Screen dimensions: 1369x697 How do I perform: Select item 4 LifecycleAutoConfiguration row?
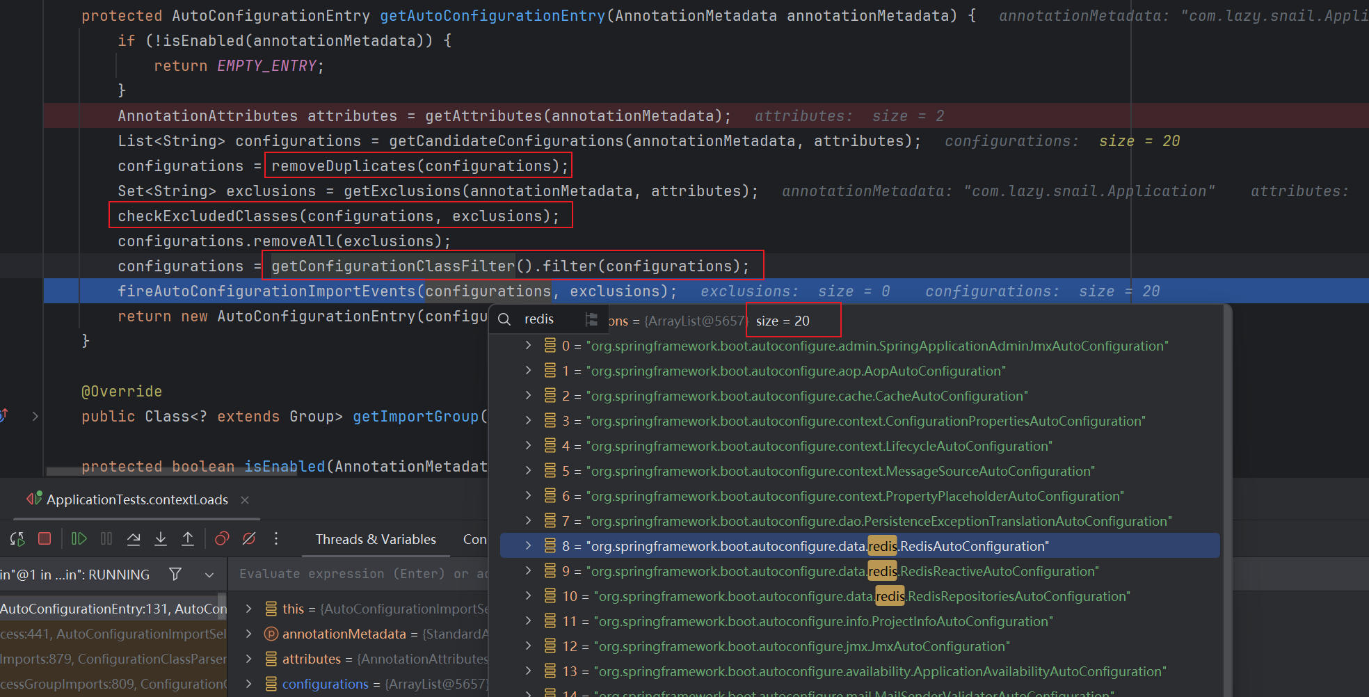pos(860,446)
